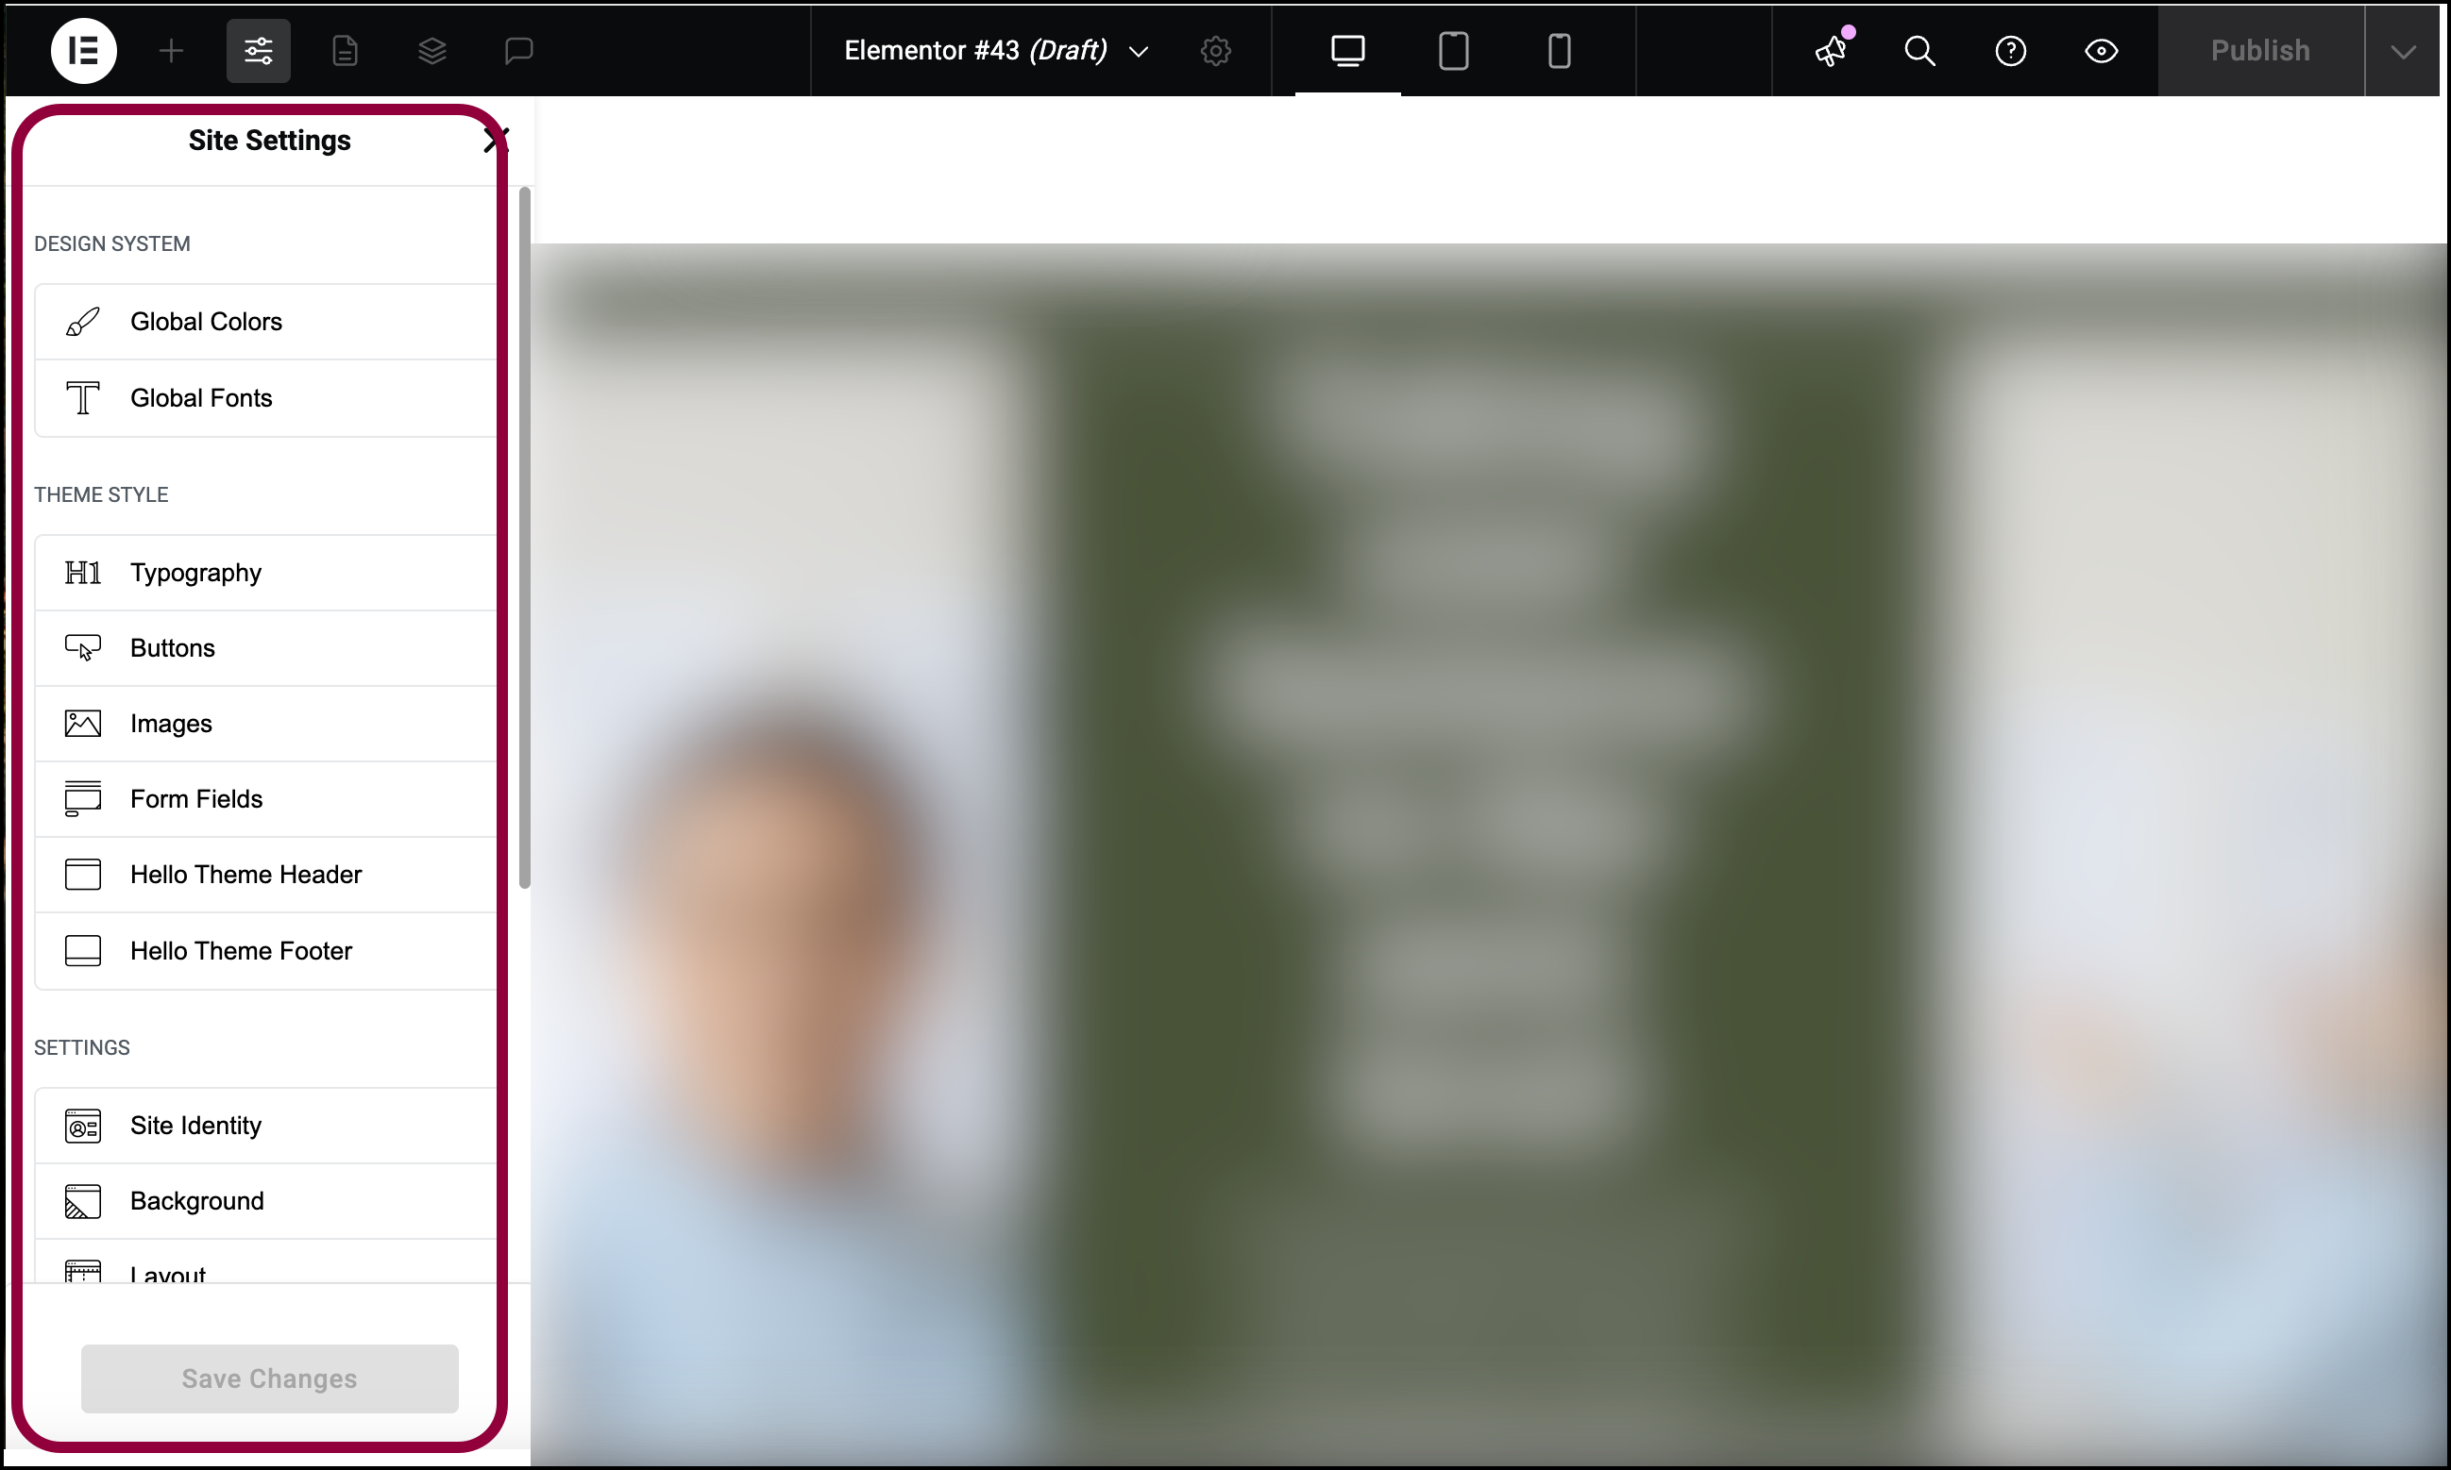2451x1470 pixels.
Task: Click the Background settings icon
Action: coord(80,1200)
